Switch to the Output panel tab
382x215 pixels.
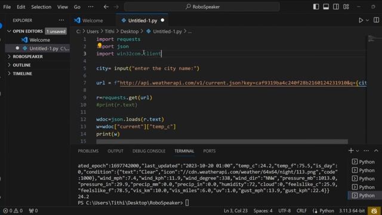tap(115, 151)
